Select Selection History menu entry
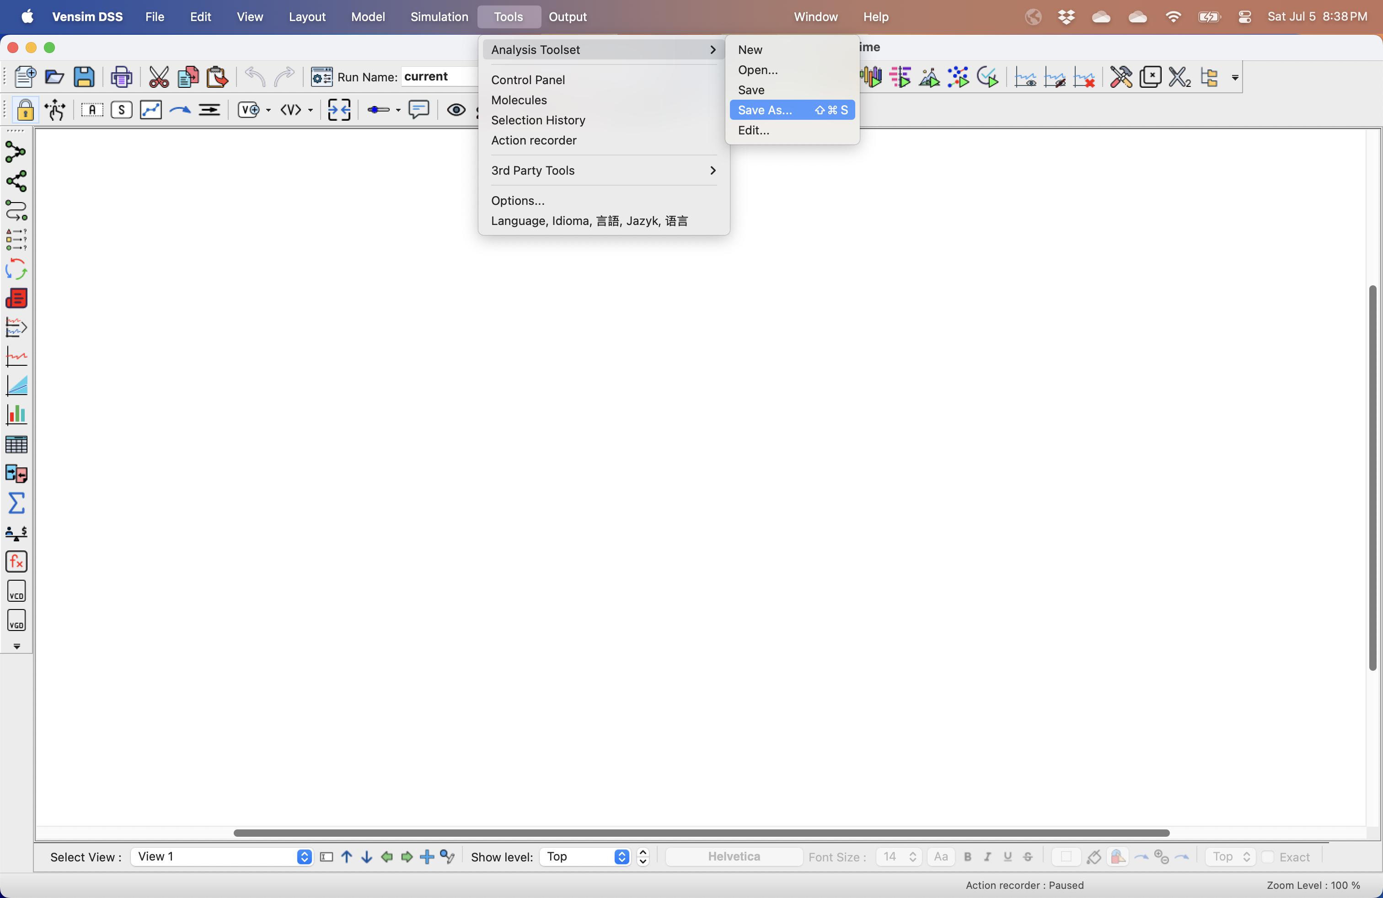Image resolution: width=1383 pixels, height=898 pixels. click(603, 120)
